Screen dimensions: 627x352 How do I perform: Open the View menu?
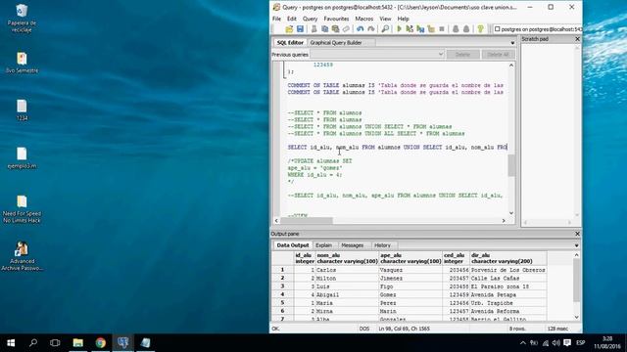(x=385, y=19)
